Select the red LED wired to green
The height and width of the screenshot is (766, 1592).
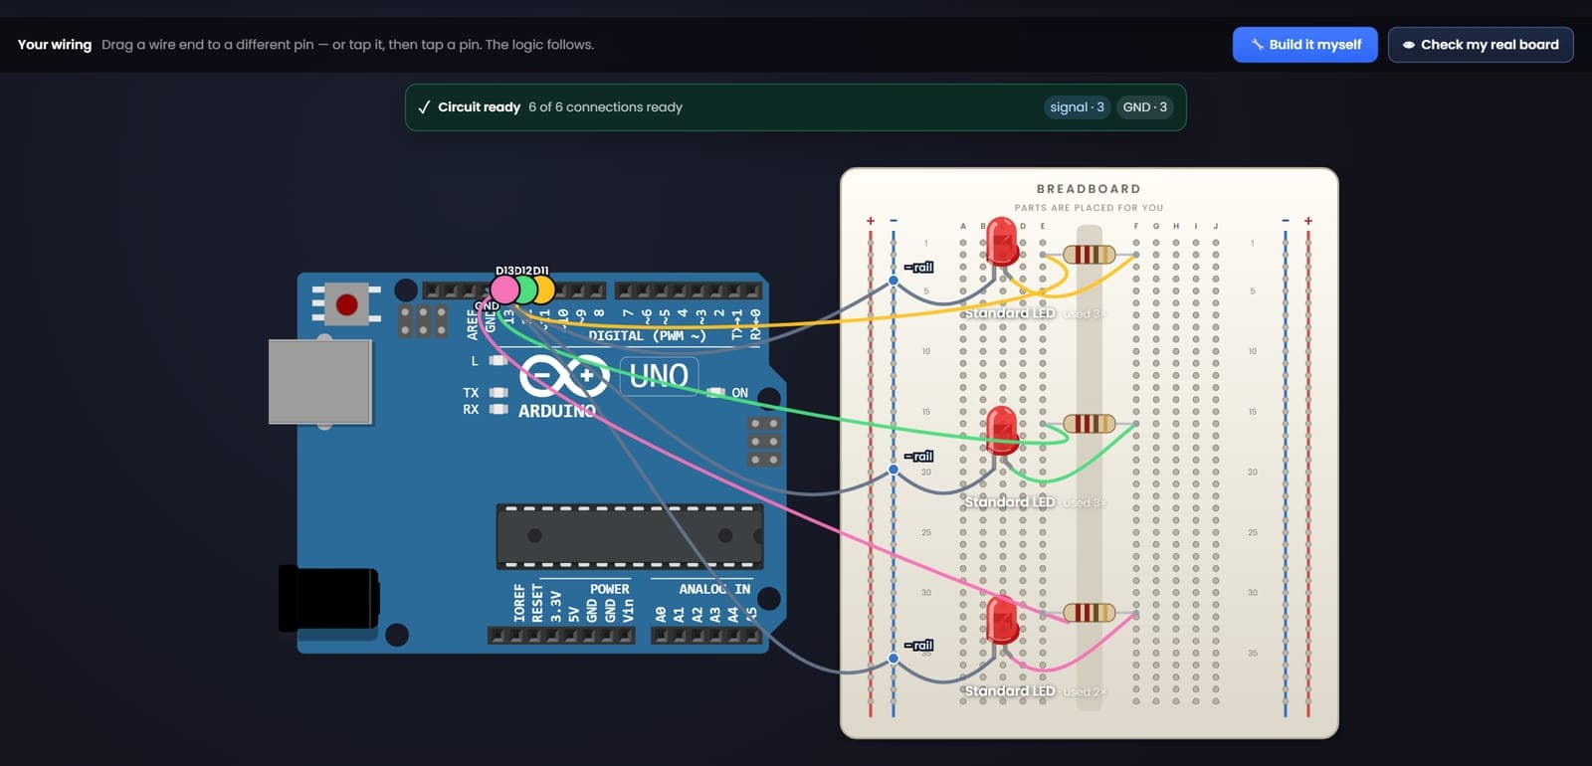pos(1002,431)
